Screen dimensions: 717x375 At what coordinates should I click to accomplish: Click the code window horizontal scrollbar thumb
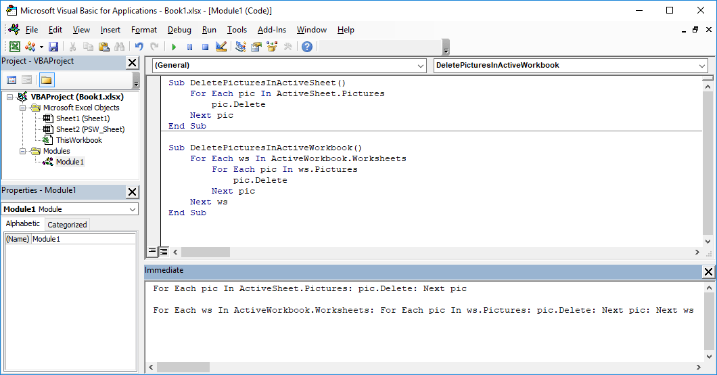click(x=206, y=252)
